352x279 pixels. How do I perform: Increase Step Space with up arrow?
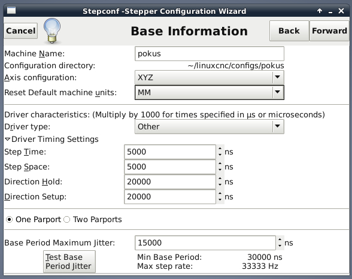click(x=220, y=163)
